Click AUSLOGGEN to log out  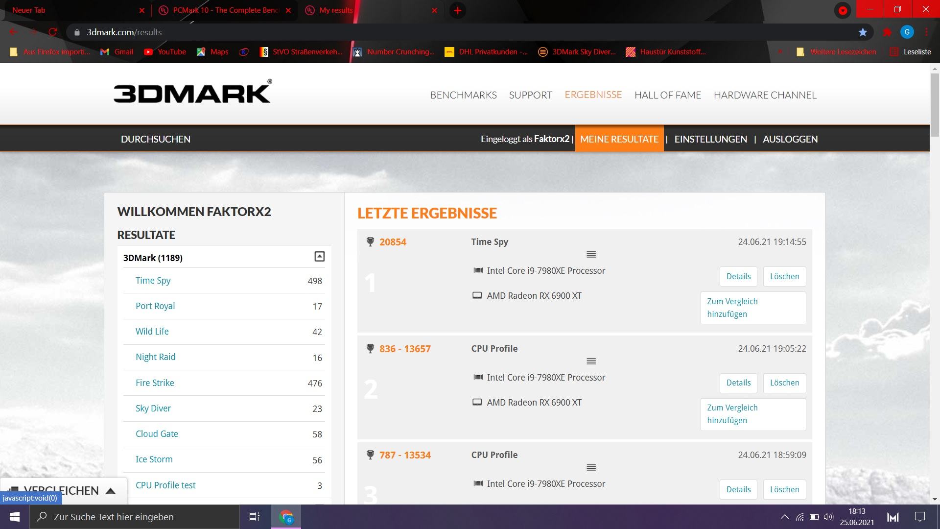[790, 139]
